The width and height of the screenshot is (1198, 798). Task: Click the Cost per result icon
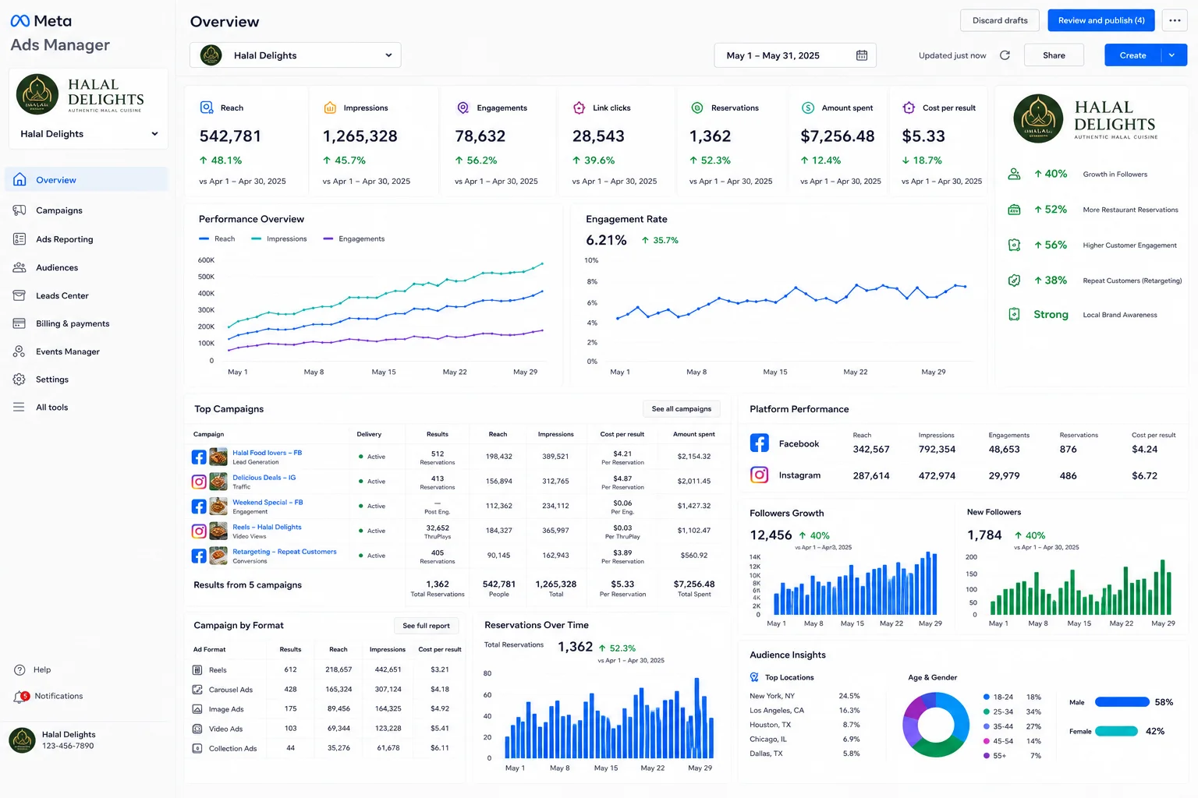909,108
